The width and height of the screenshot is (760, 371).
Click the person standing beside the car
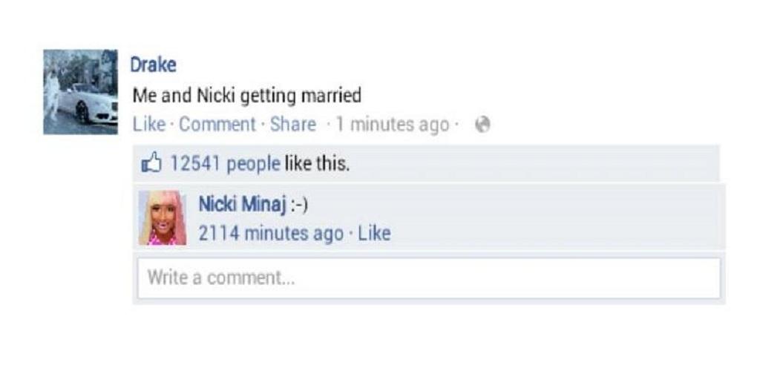[x=52, y=96]
